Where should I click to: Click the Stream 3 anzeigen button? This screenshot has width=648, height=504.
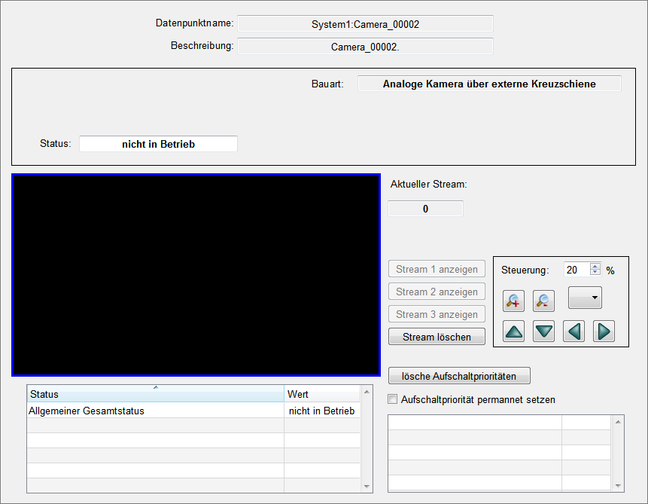(x=437, y=314)
